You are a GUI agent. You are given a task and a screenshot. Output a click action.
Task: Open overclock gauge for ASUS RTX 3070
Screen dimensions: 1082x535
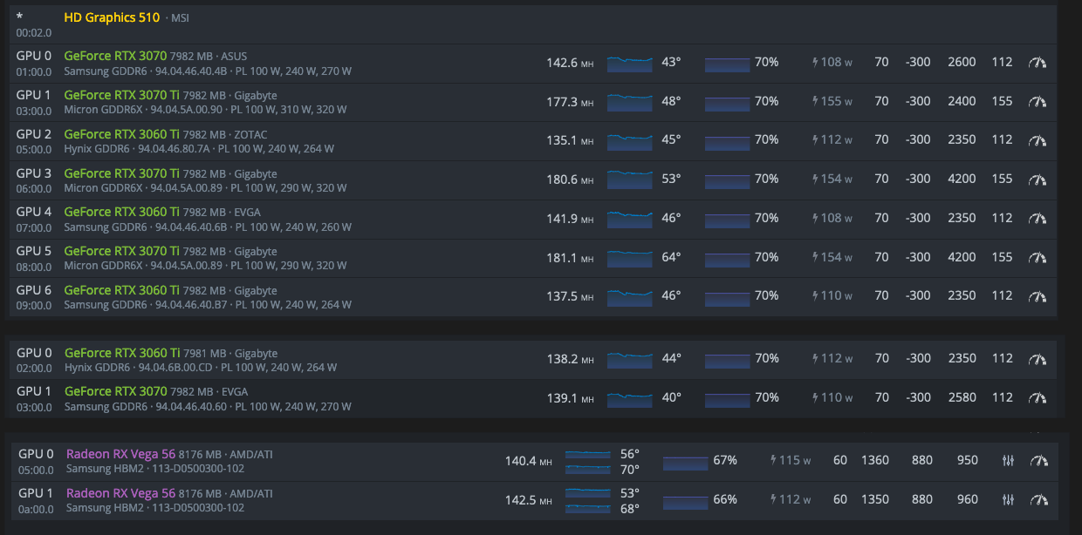(x=1037, y=63)
